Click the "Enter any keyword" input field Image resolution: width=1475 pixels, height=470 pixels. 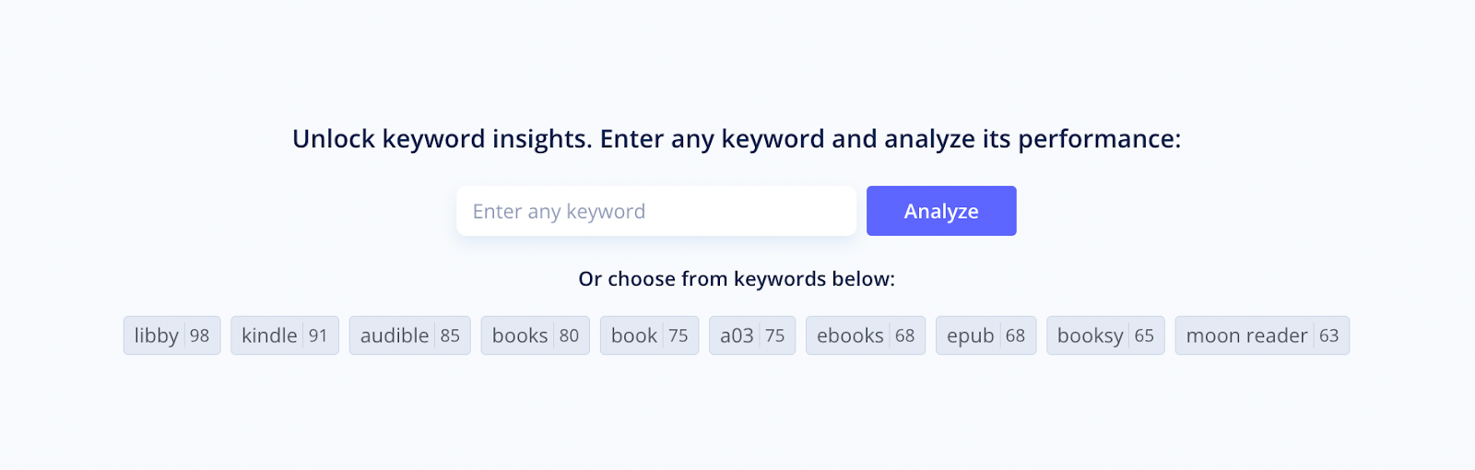coord(655,212)
